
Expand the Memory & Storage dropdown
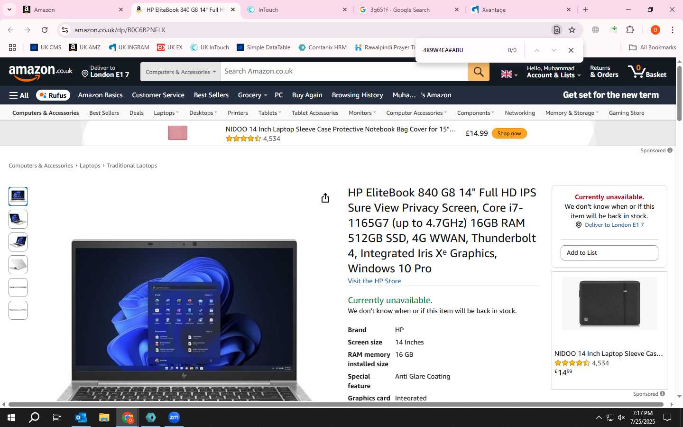pos(572,113)
